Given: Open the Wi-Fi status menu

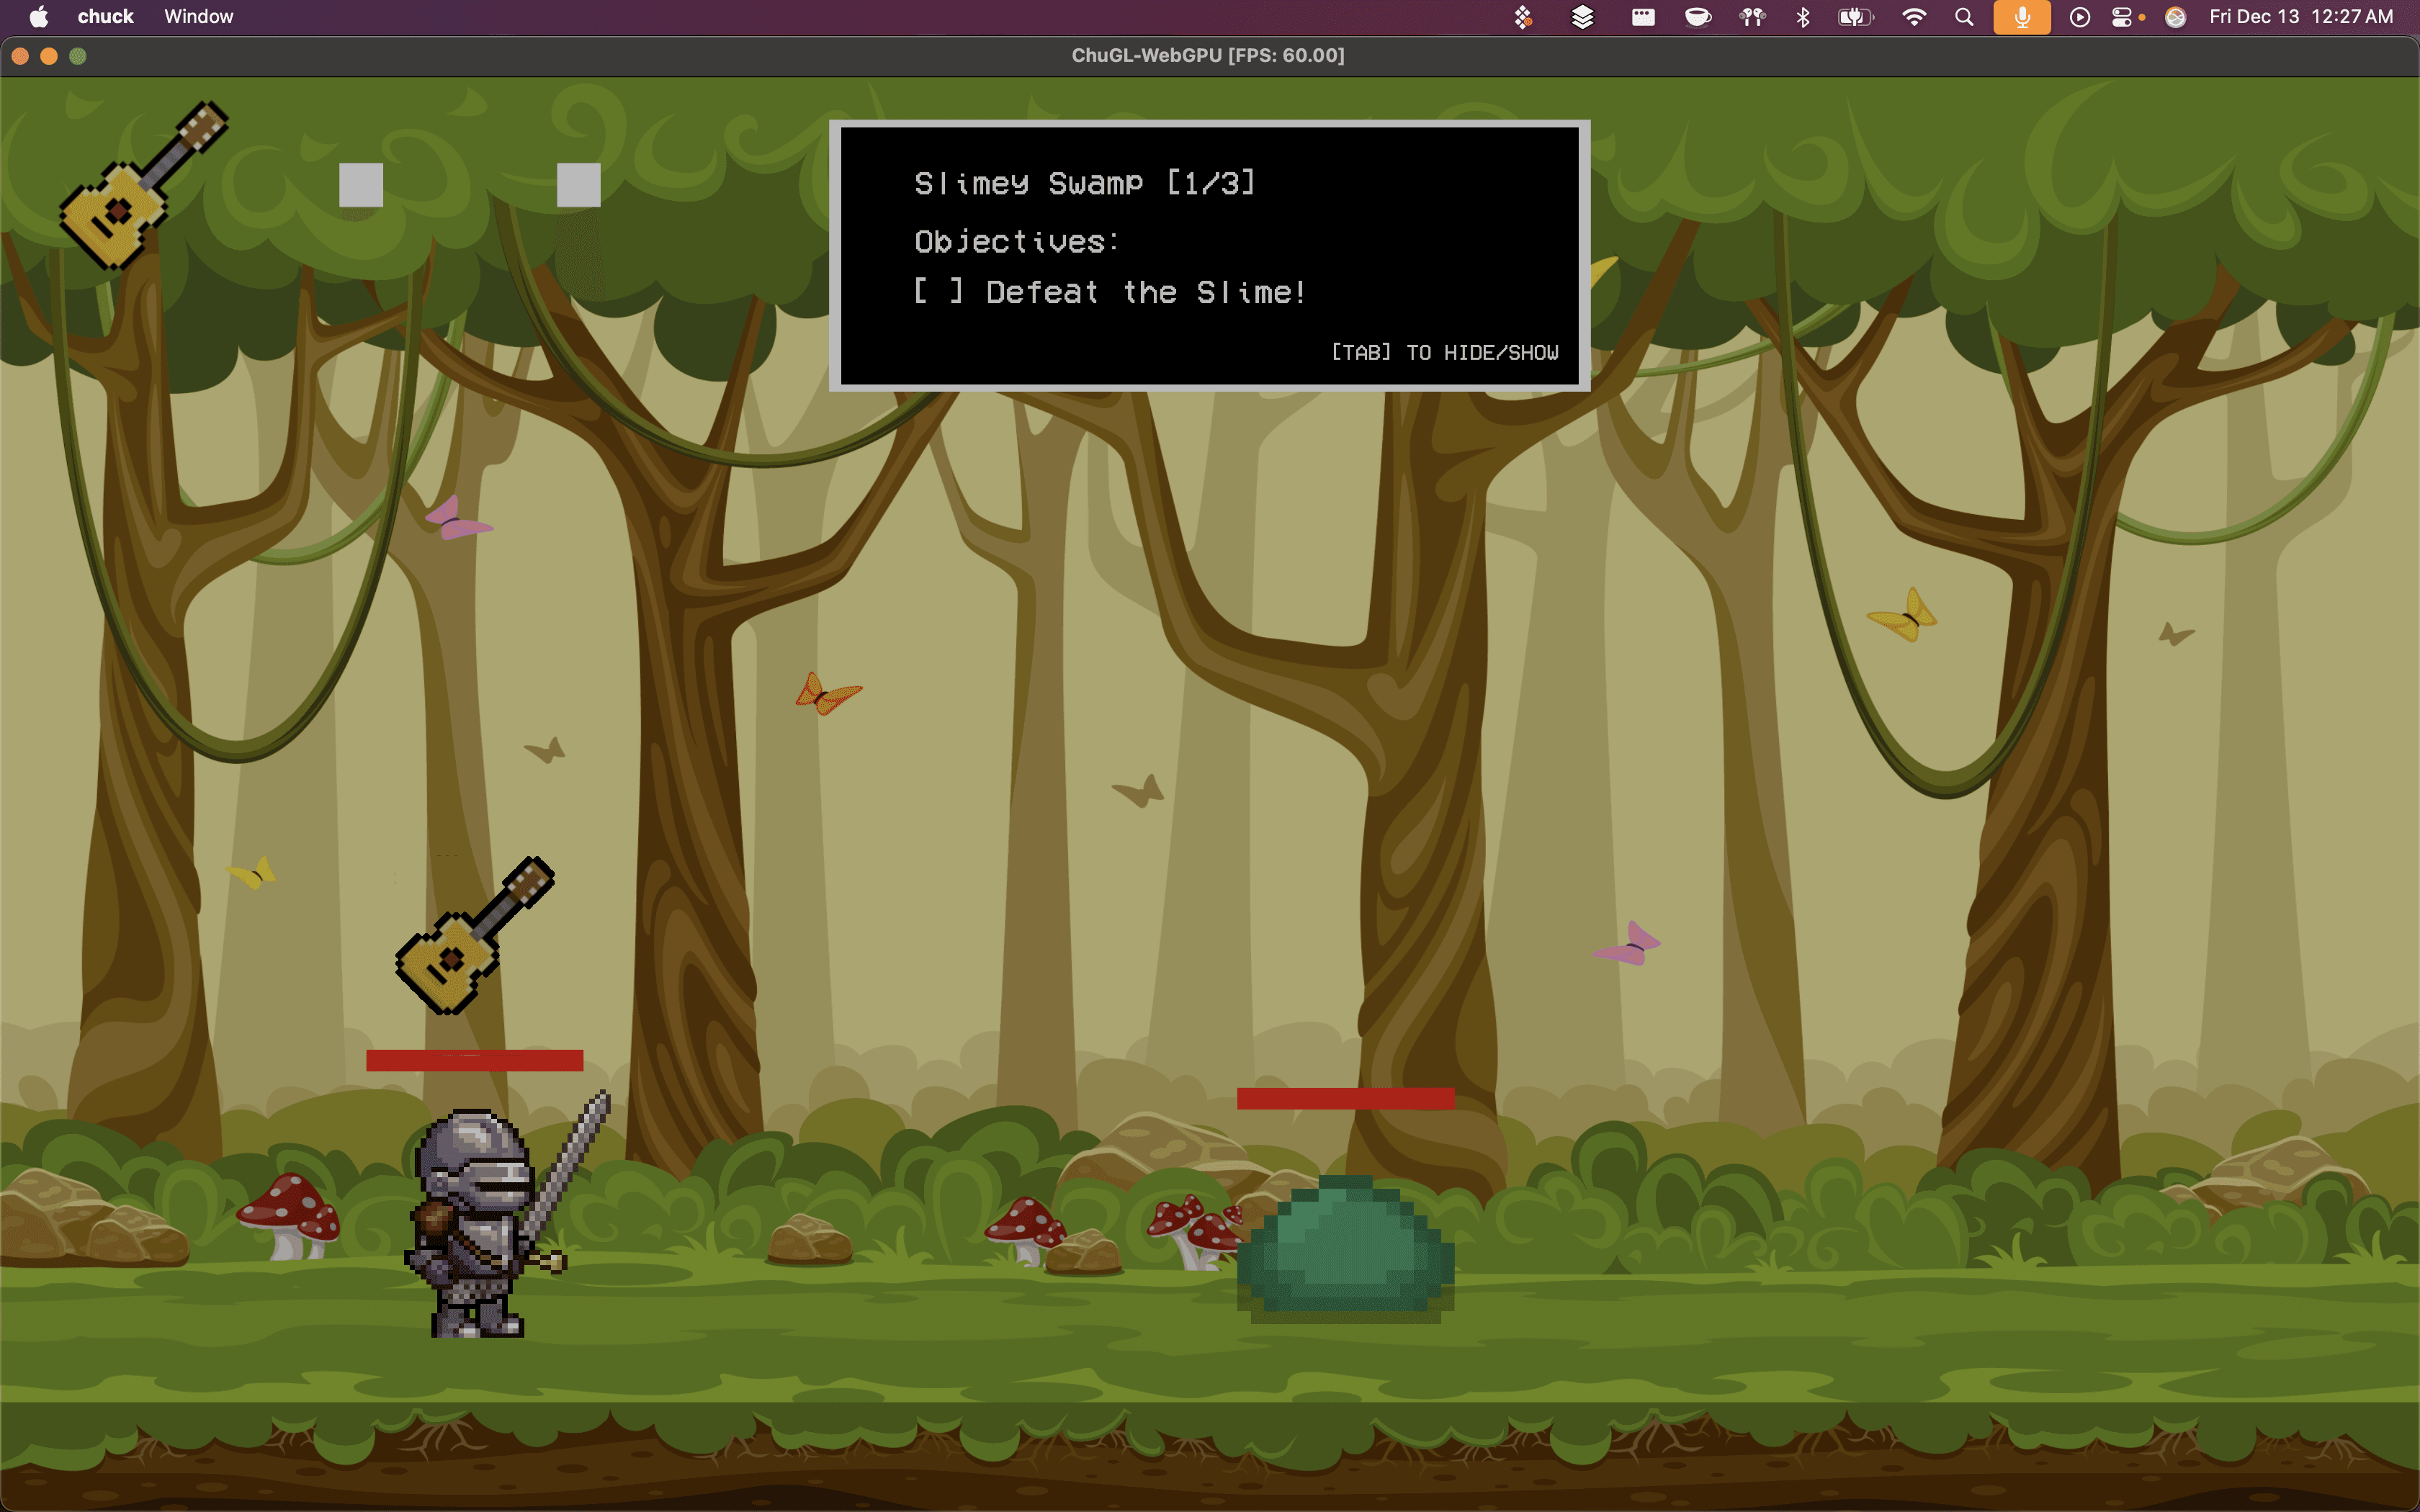Looking at the screenshot, I should (1913, 17).
